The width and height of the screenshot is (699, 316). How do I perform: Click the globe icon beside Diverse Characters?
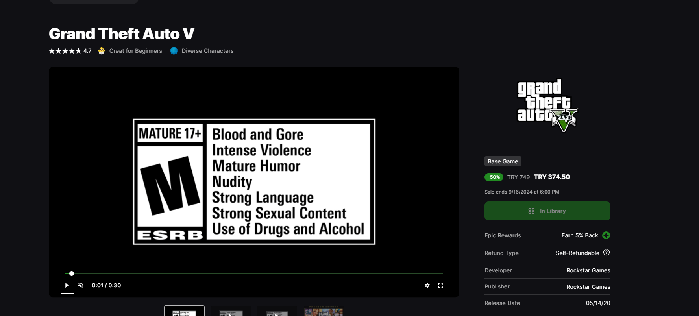point(174,51)
